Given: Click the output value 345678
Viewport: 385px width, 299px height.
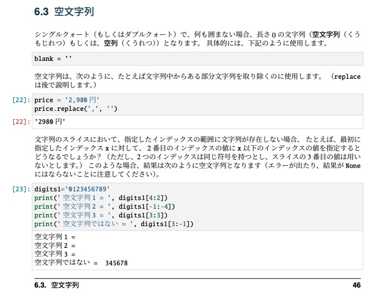Looking at the screenshot, I should tap(116, 263).
